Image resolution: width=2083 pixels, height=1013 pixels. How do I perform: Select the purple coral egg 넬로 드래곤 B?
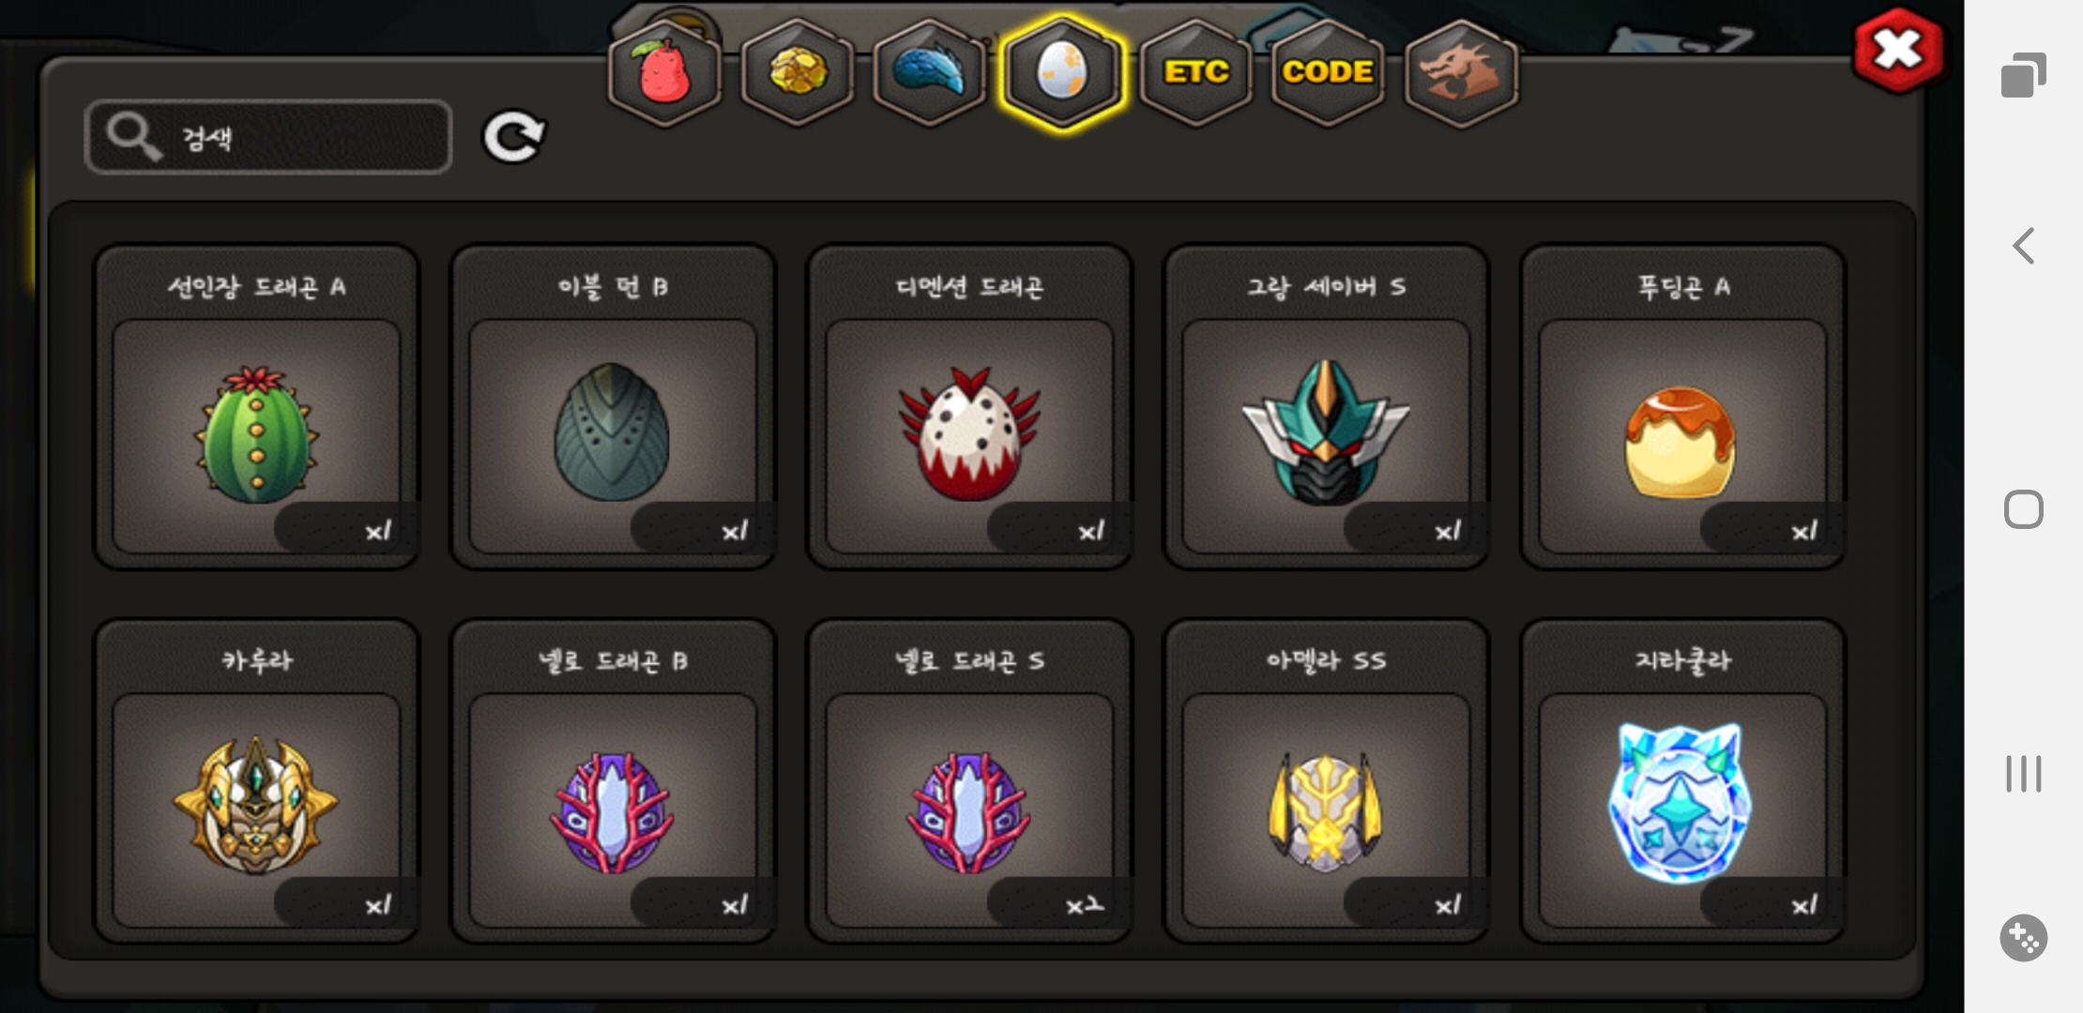613,781
